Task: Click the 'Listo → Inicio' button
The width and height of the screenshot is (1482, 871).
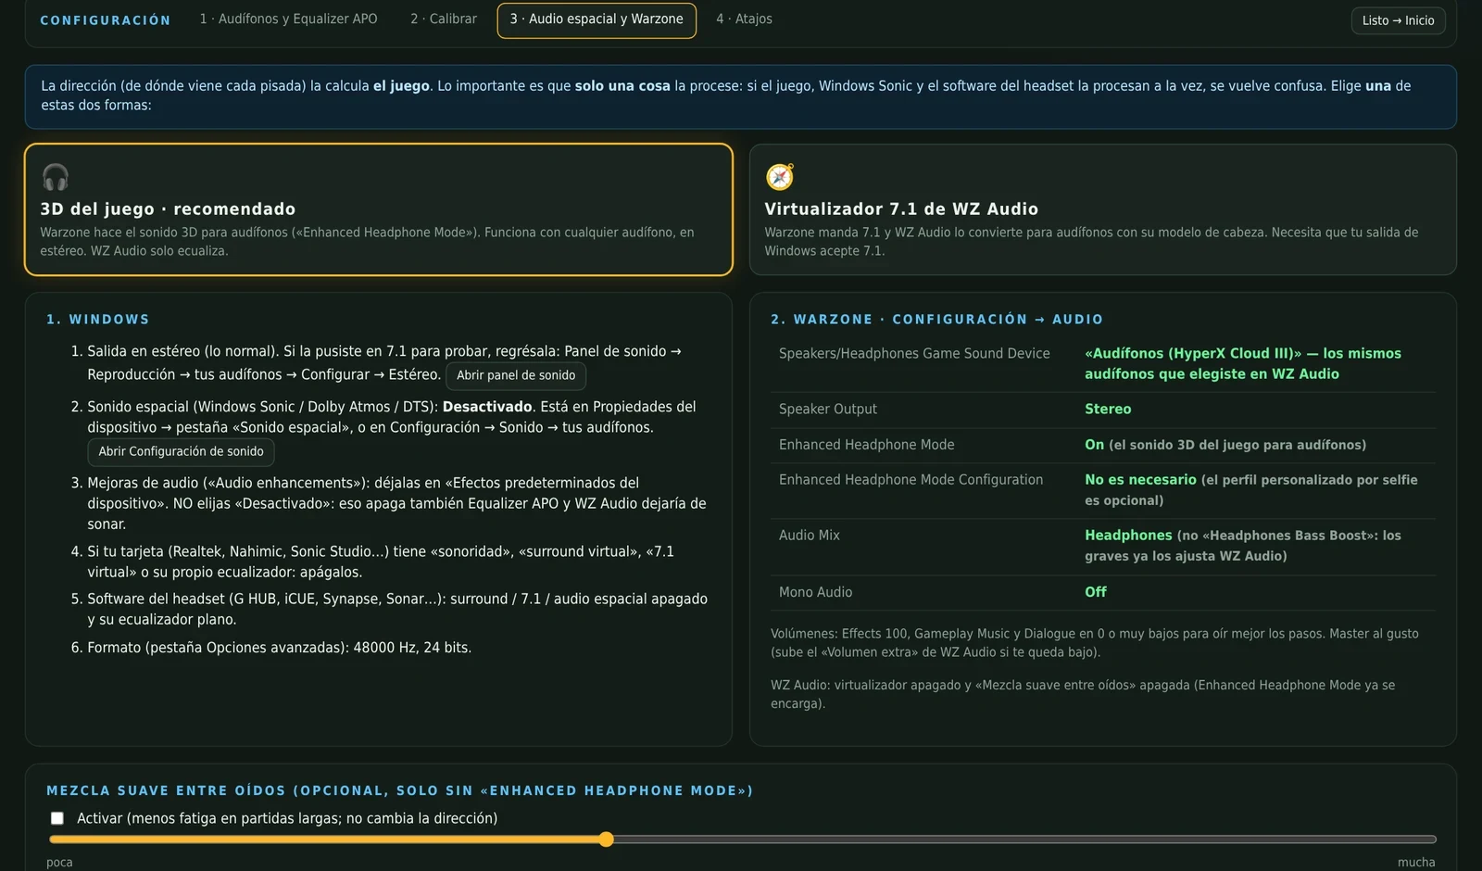Action: point(1398,20)
